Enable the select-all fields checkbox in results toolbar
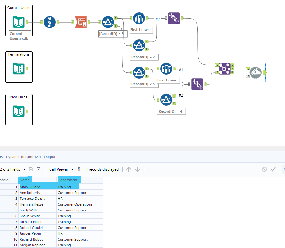 point(31,169)
